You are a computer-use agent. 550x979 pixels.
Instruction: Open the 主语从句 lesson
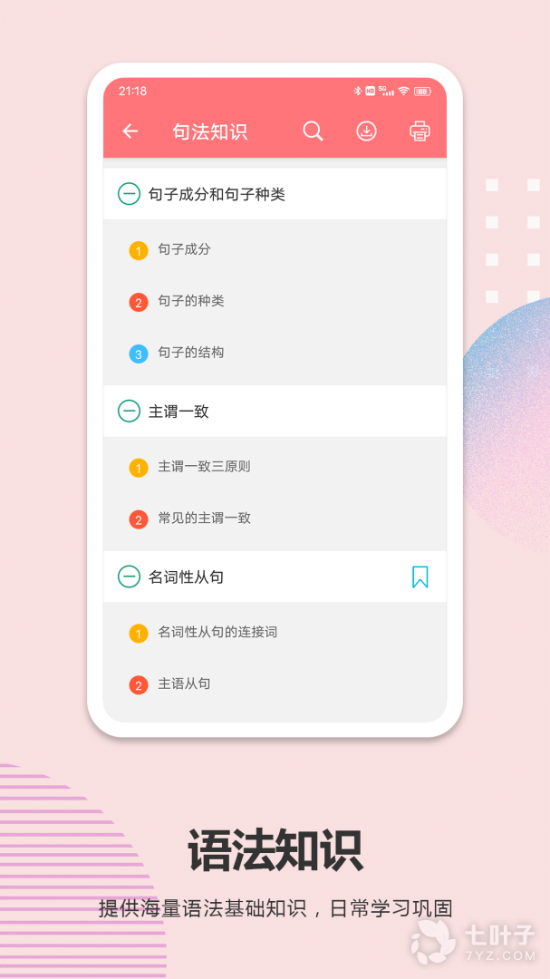(x=184, y=684)
